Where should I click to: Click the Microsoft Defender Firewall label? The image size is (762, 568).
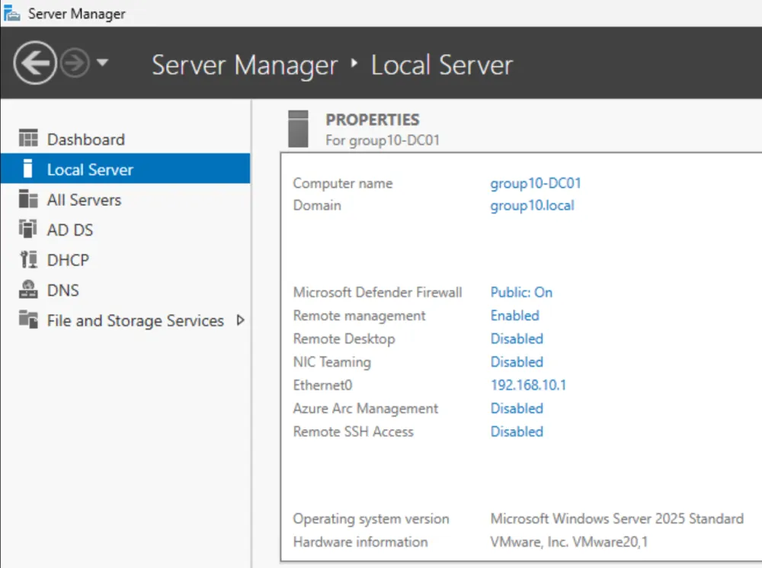pos(378,292)
